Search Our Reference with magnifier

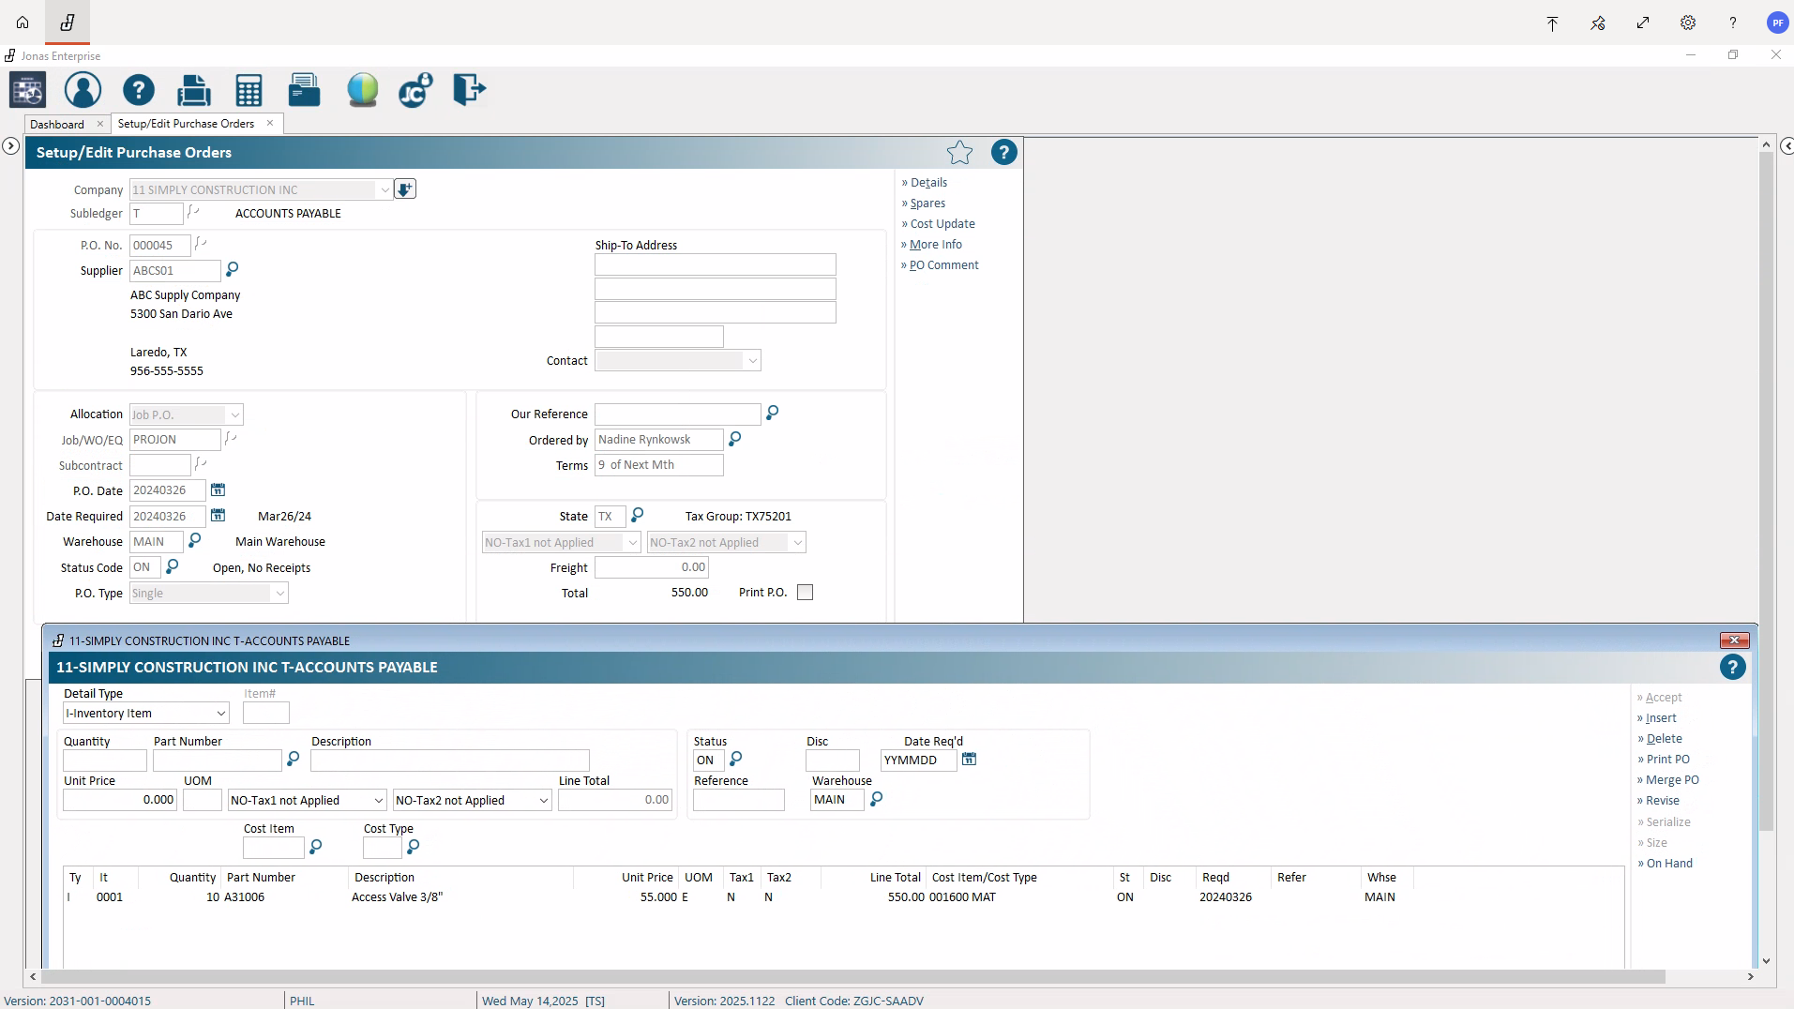click(773, 413)
